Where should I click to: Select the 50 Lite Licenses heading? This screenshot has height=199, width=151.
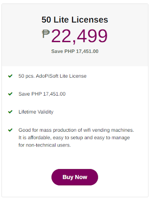point(75,20)
